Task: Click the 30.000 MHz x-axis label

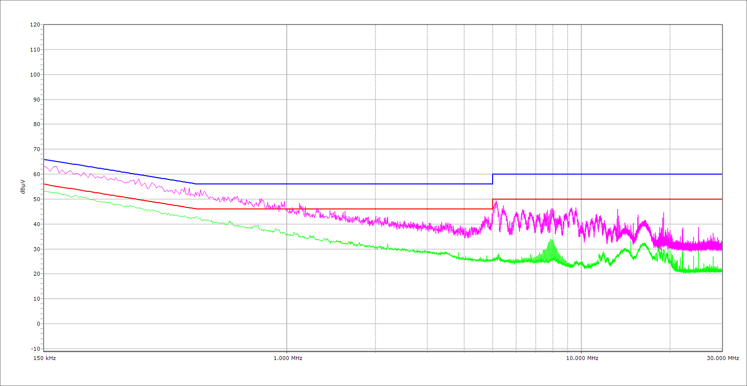Action: click(x=722, y=358)
